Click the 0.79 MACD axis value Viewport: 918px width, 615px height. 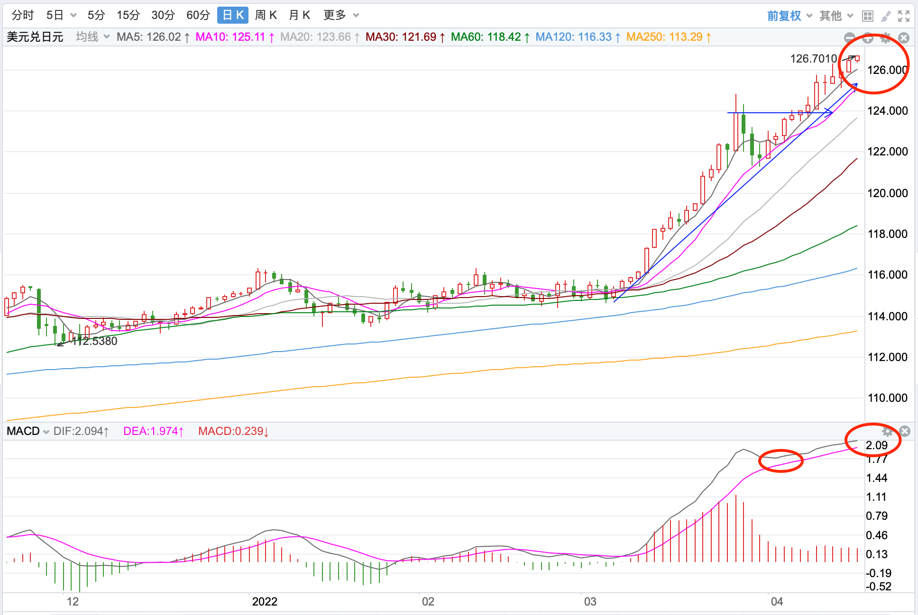coord(877,516)
